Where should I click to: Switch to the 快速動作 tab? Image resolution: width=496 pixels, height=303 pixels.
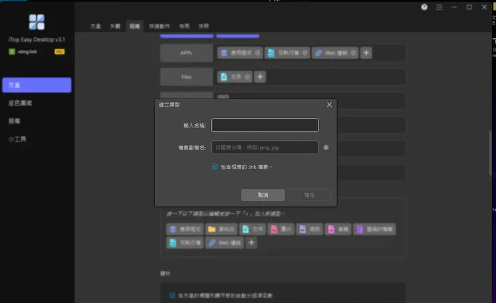160,26
